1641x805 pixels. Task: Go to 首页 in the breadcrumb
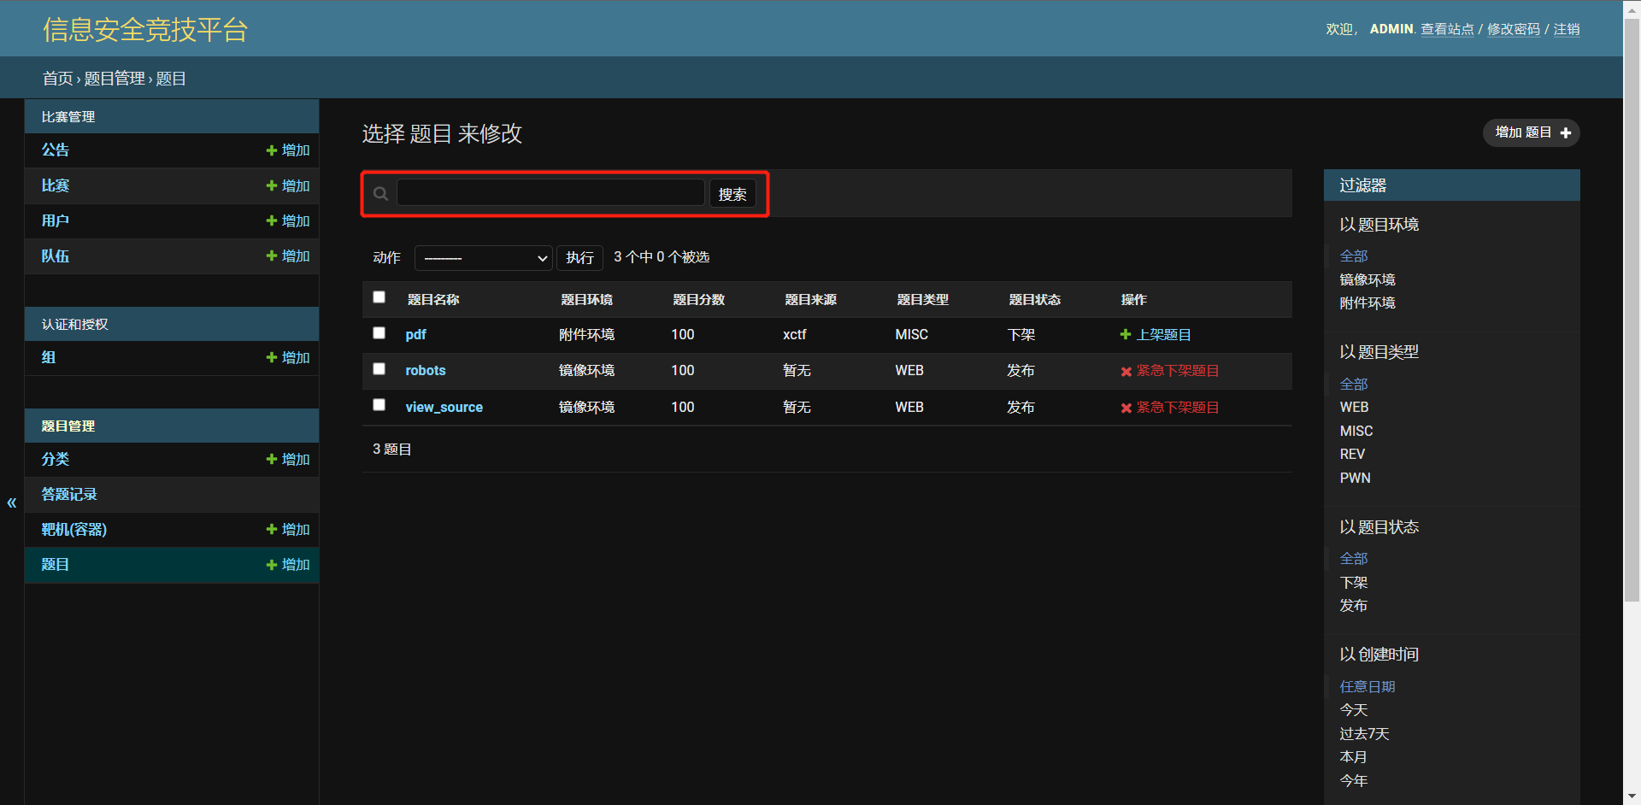tap(58, 79)
